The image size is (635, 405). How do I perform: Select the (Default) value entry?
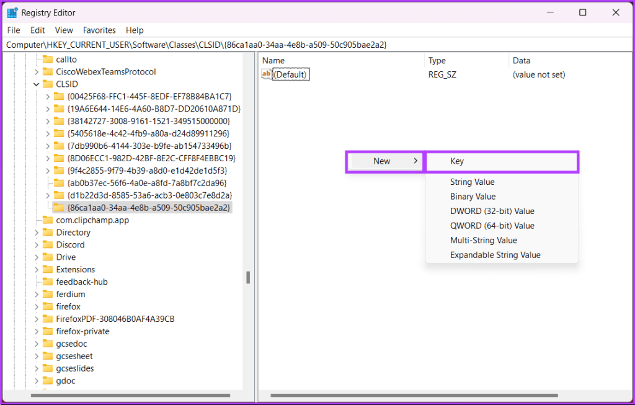[x=291, y=74]
